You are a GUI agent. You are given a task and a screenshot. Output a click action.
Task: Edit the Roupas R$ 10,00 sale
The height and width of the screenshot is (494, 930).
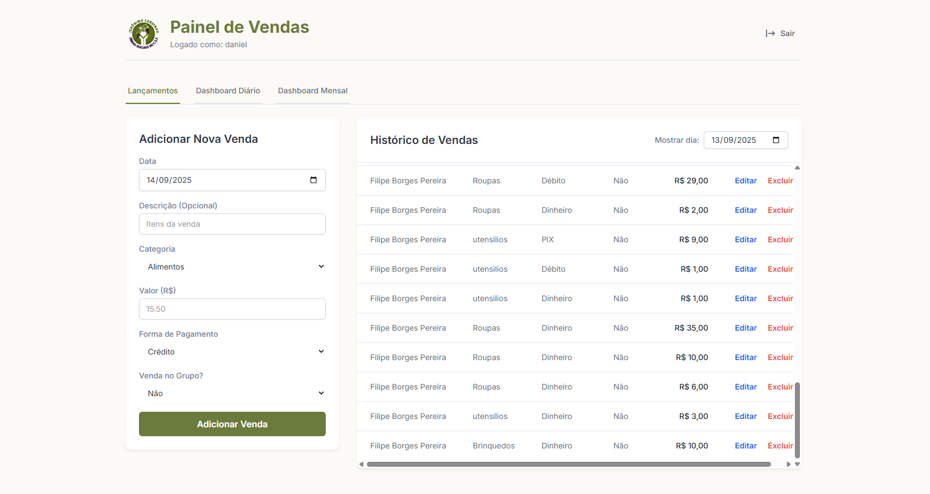745,357
